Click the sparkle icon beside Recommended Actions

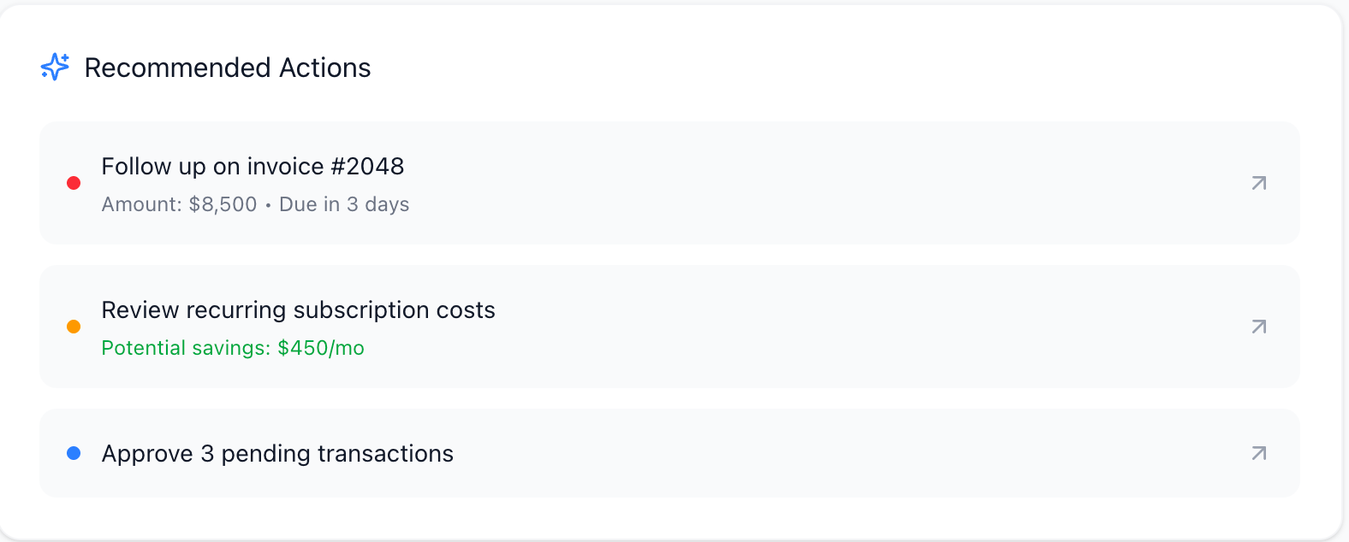(55, 67)
